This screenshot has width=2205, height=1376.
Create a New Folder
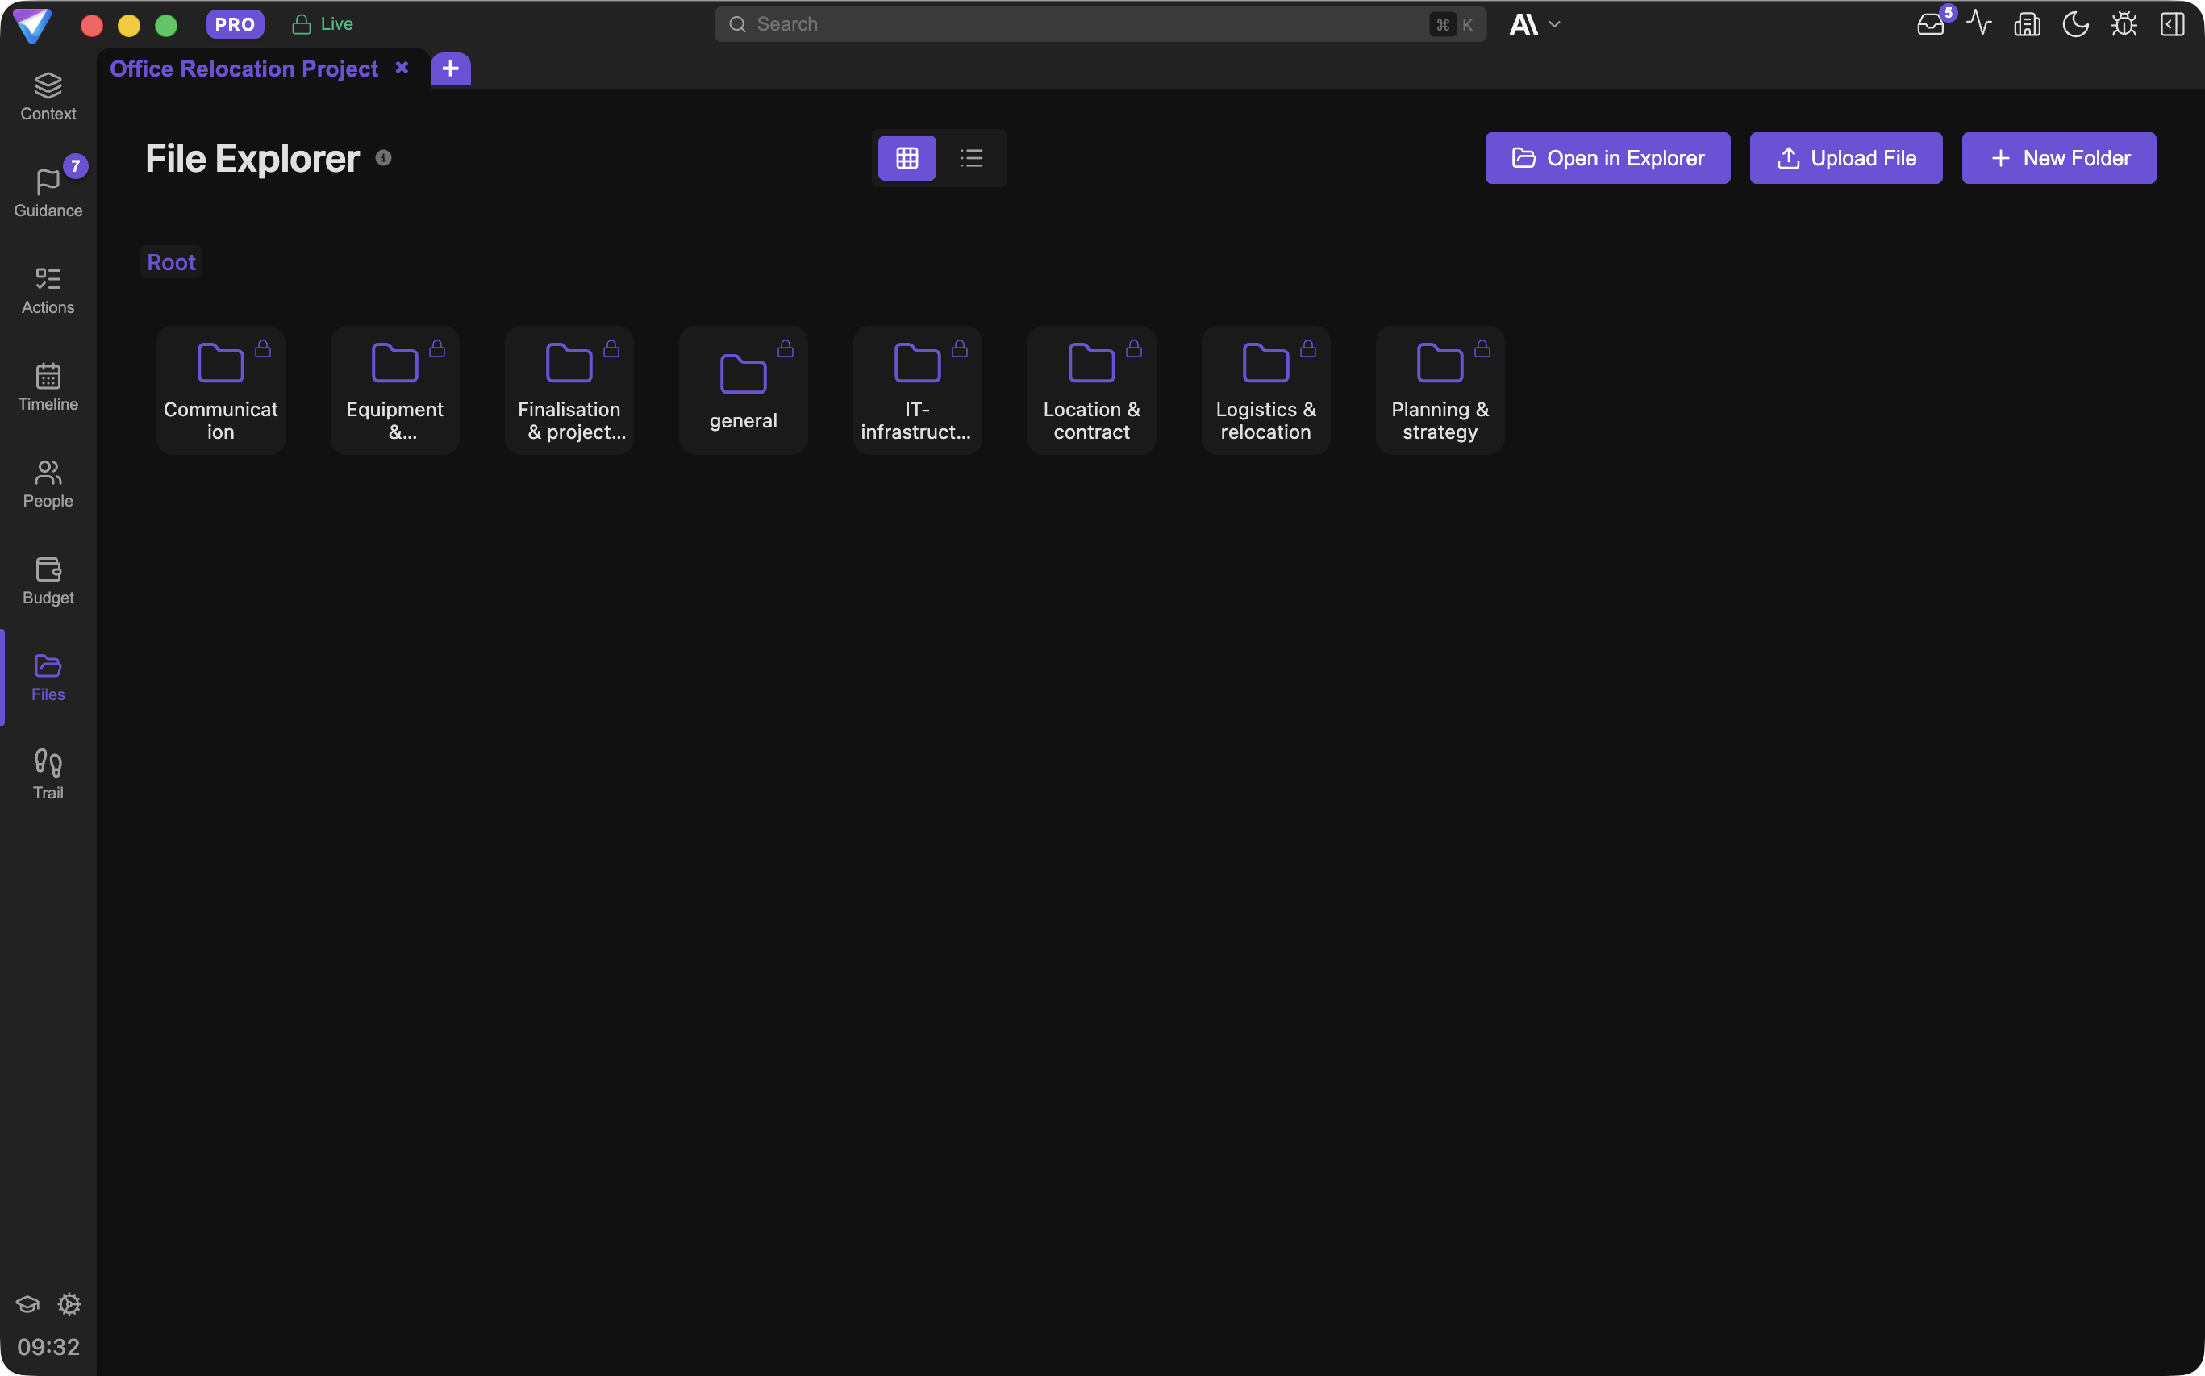[2058, 157]
